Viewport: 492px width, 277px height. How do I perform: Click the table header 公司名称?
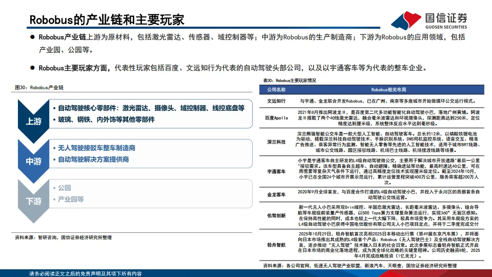[x=276, y=90]
